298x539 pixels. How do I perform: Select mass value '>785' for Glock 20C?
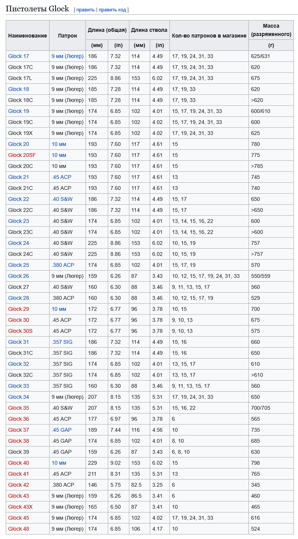point(257,166)
